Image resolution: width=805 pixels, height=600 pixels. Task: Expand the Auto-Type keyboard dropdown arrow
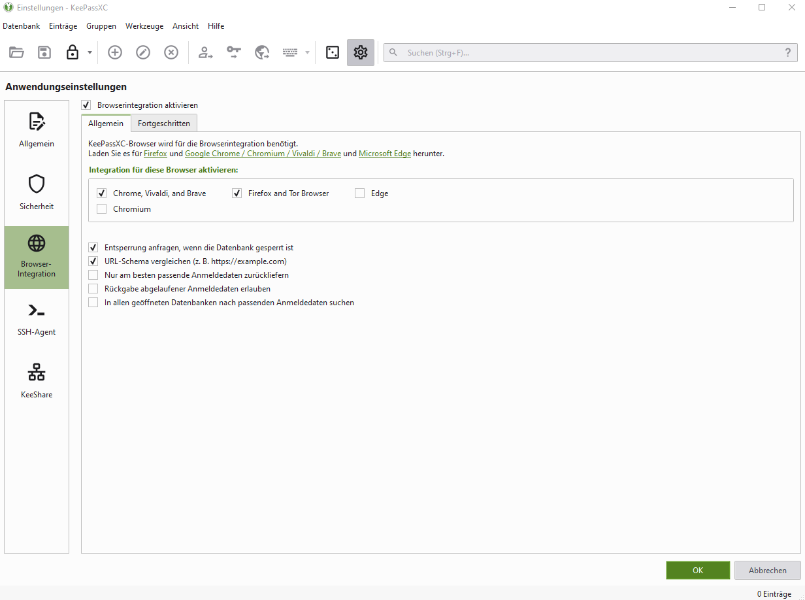pos(307,53)
